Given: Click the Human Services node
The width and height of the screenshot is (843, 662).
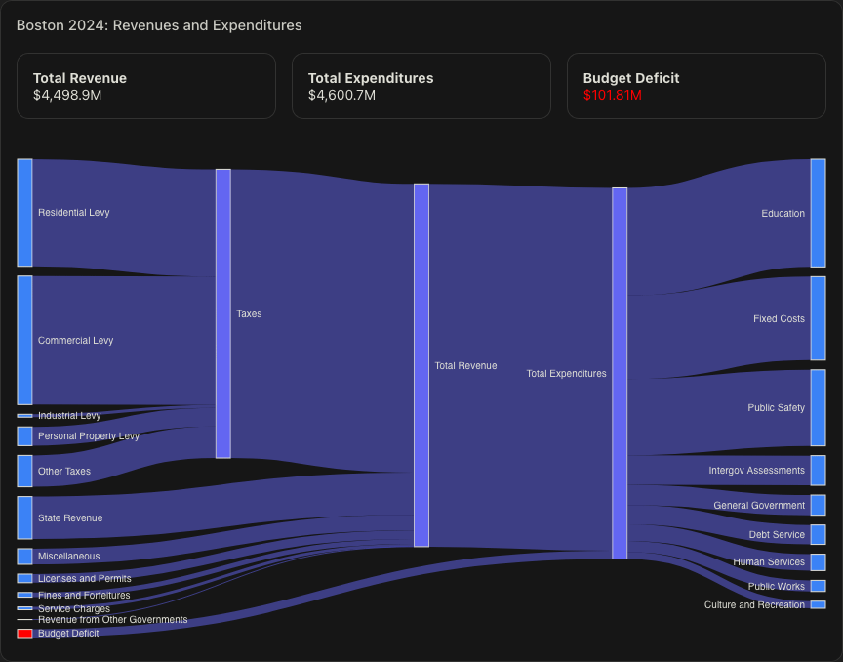Looking at the screenshot, I should pos(819,561).
